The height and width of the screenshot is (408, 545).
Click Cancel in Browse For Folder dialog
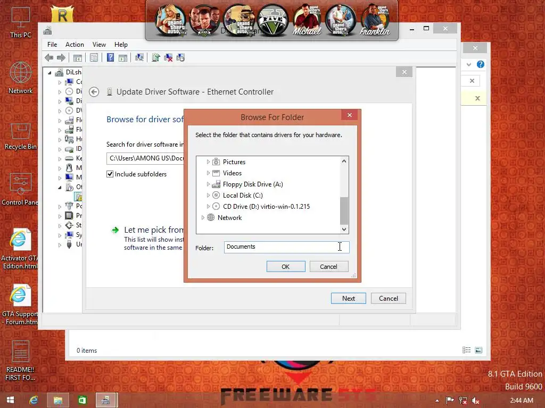[328, 267]
